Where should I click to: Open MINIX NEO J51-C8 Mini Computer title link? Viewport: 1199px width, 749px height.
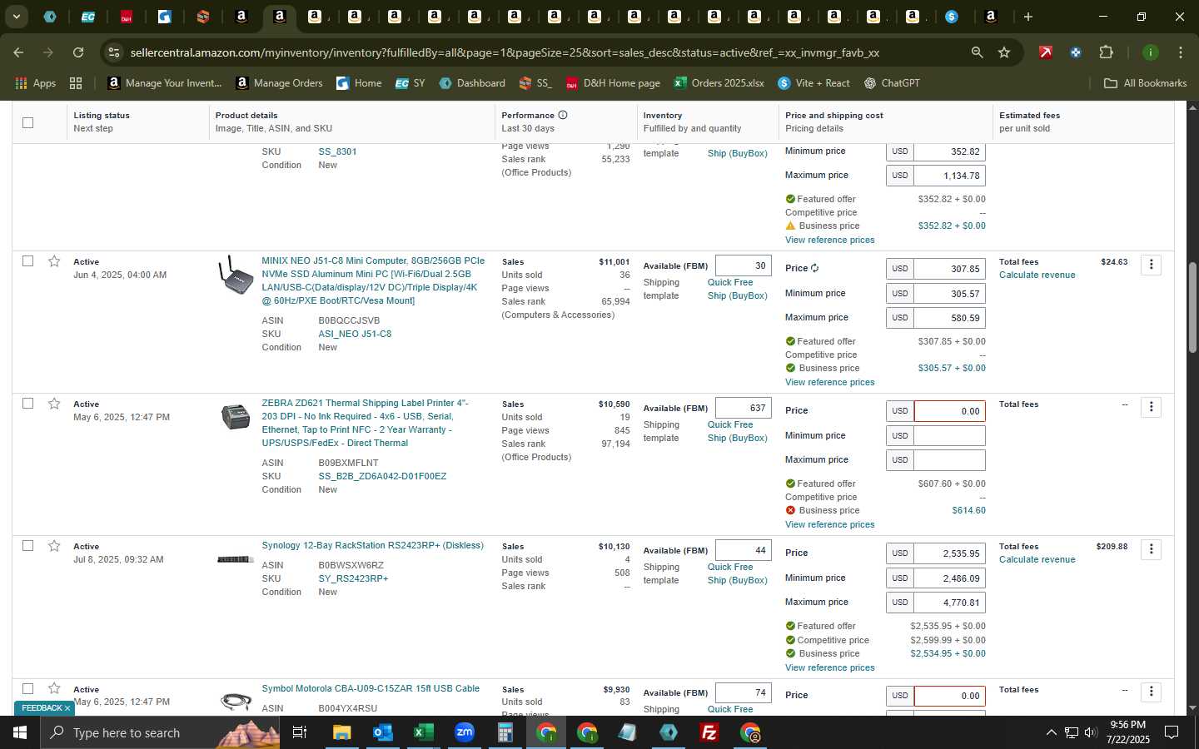(373, 280)
